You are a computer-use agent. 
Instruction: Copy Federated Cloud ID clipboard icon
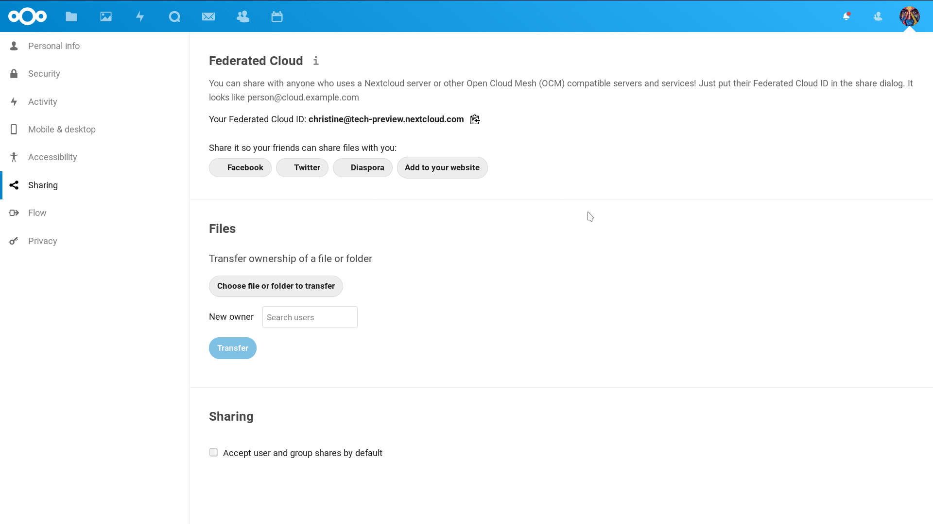tap(475, 119)
